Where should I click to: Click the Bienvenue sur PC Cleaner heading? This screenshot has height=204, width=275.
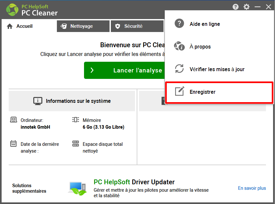pos(132,45)
